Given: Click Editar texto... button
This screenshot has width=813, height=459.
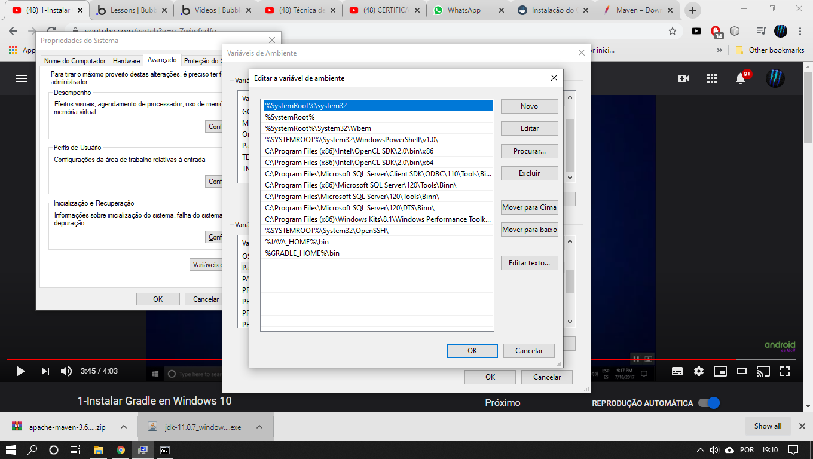Looking at the screenshot, I should [x=530, y=263].
